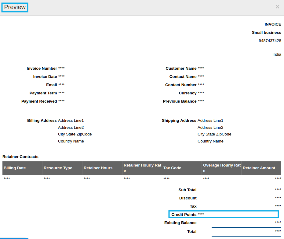This screenshot has height=239, width=284.
Task: Click the phone number 9487437428
Action: click(270, 41)
